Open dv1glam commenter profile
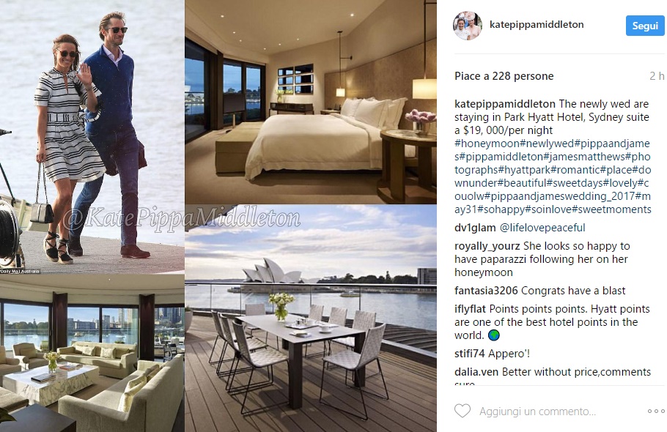The width and height of the screenshot is (667, 432). coord(475,228)
